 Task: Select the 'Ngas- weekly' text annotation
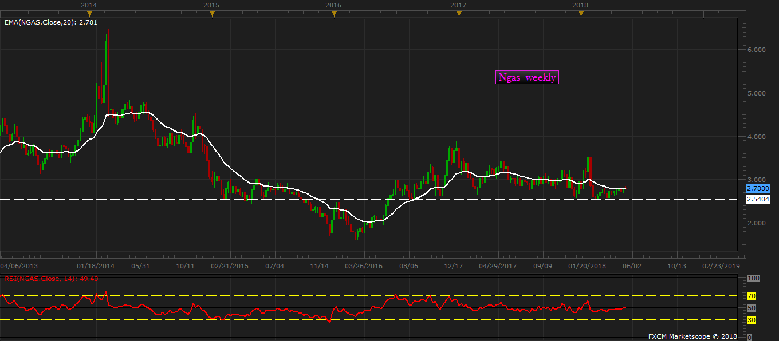pos(526,77)
